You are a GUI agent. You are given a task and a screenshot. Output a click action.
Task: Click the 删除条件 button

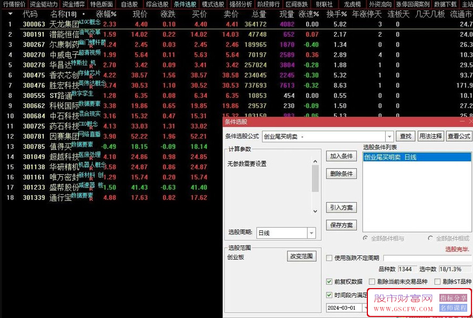coord(342,174)
